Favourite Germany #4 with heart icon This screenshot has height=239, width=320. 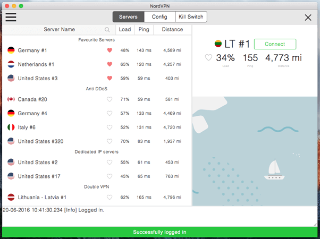pos(110,113)
